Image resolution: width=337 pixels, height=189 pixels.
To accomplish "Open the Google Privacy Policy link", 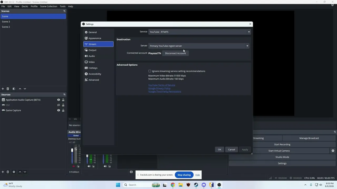I will [x=159, y=88].
